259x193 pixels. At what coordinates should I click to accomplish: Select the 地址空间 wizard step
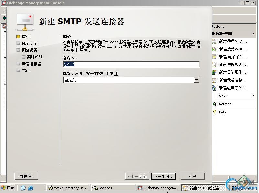pos(27,43)
